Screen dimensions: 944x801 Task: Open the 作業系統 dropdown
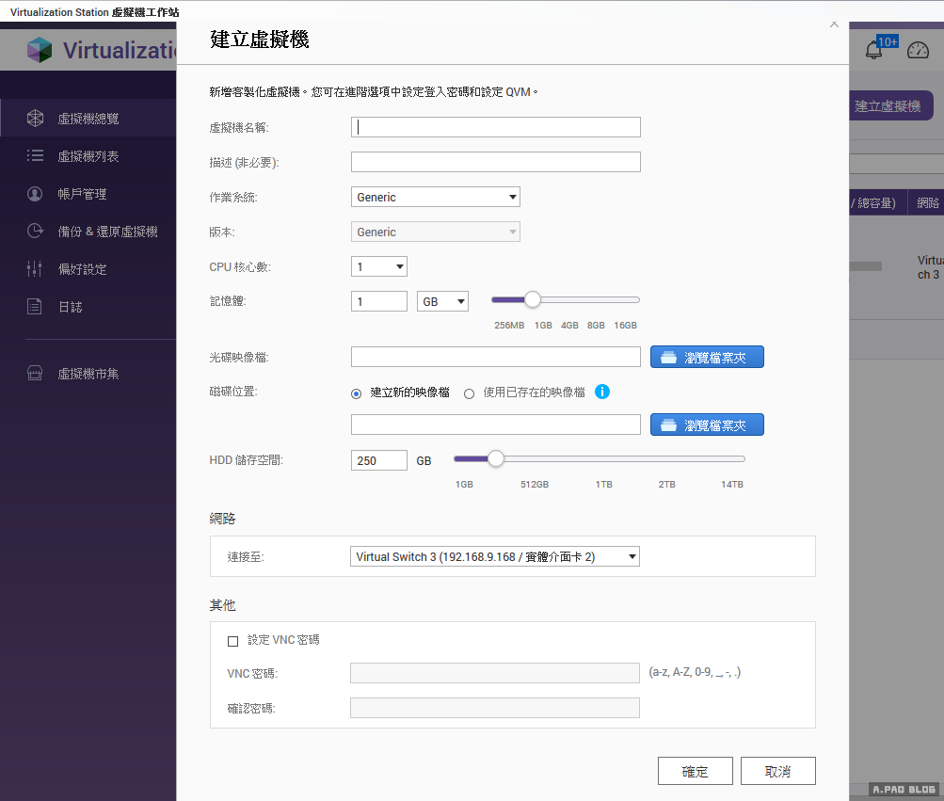(435, 197)
